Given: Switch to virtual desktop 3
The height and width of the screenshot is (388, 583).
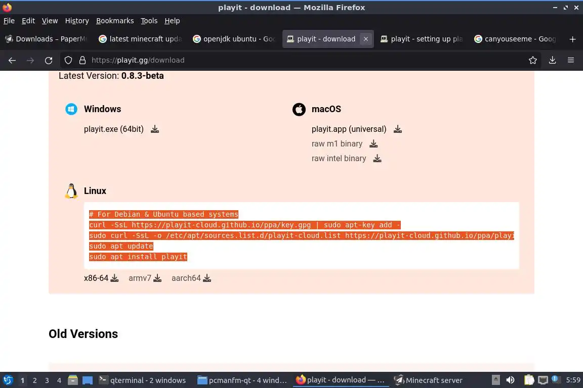Looking at the screenshot, I should (x=47, y=380).
